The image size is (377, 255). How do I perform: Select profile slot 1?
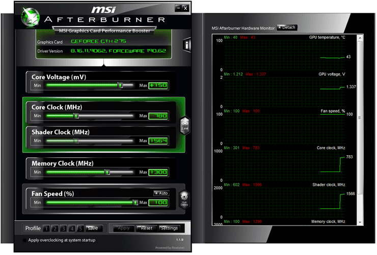(45, 228)
